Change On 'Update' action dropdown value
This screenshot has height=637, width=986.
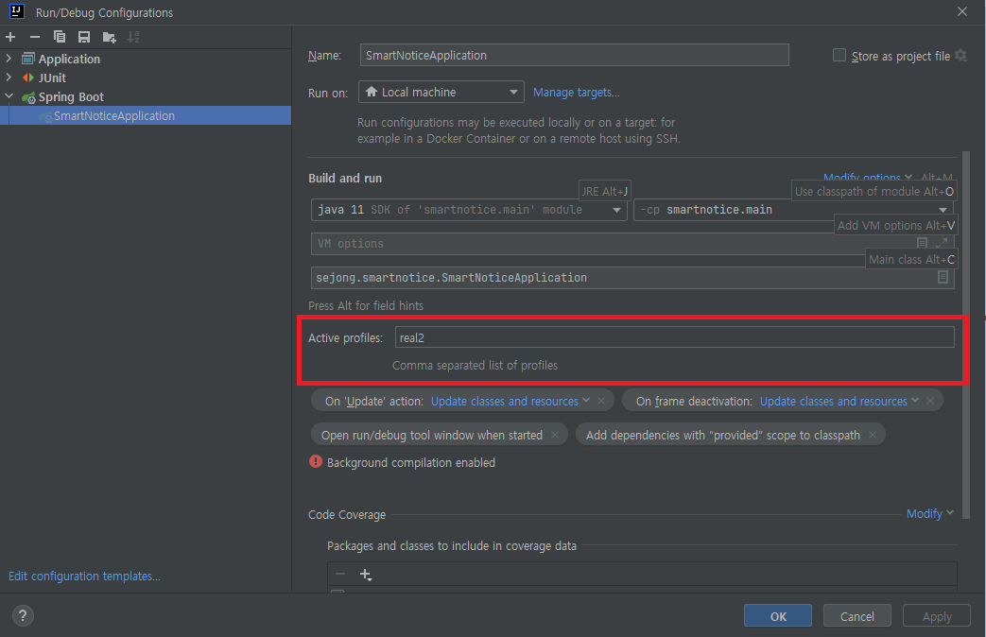[x=510, y=401]
